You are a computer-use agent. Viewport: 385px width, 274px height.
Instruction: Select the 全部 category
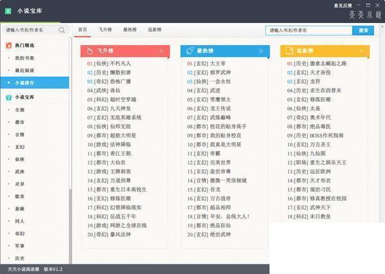[20, 109]
